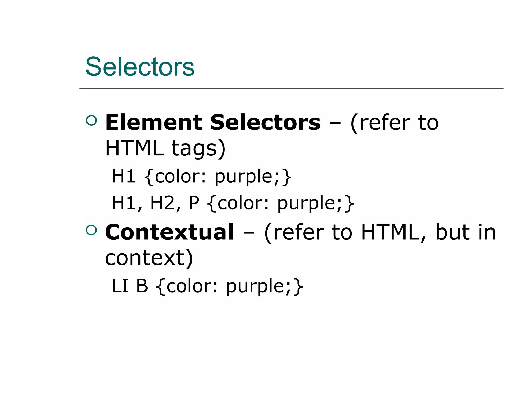Click the dash after "Contextual"
The image size is (530, 397).
(248, 233)
